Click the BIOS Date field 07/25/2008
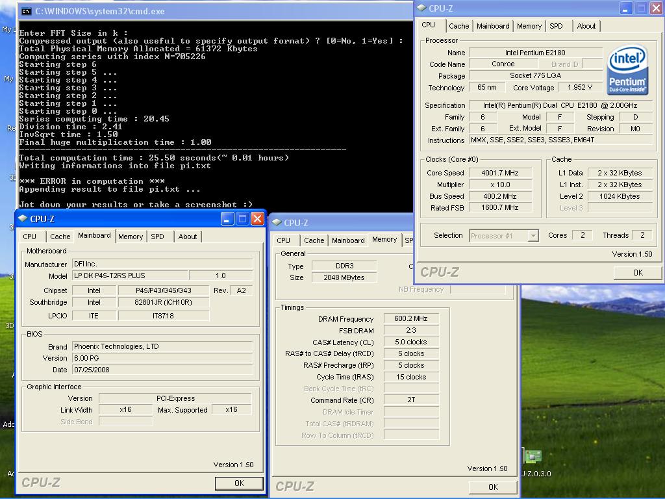665x499 pixels. tap(162, 370)
